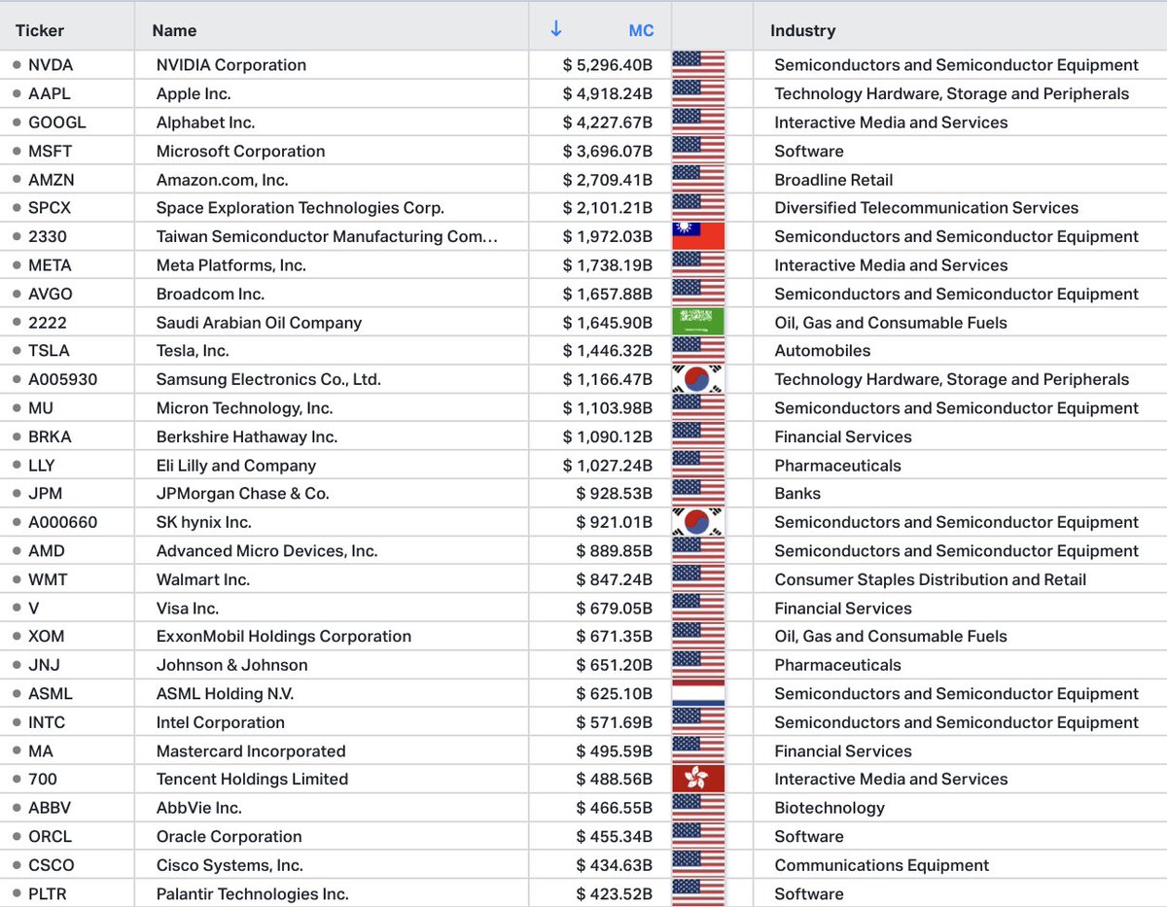Click the Hong Kong flag in Tencent row
The width and height of the screenshot is (1167, 907).
pyautogui.click(x=698, y=779)
